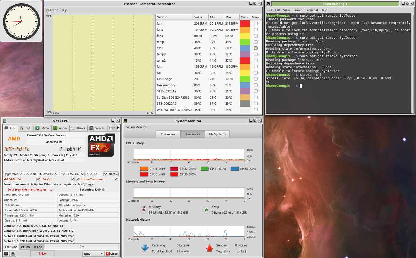
Task: Switch to the Processes tab
Action: tap(168, 134)
